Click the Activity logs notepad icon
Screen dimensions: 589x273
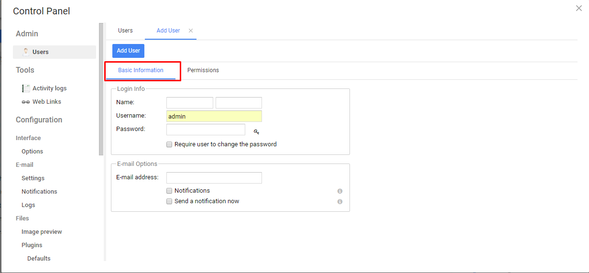click(x=26, y=88)
